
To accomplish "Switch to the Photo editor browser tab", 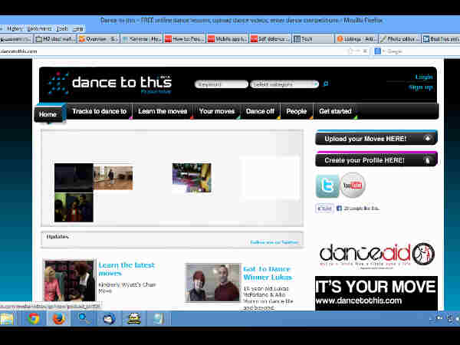I will (399, 39).
